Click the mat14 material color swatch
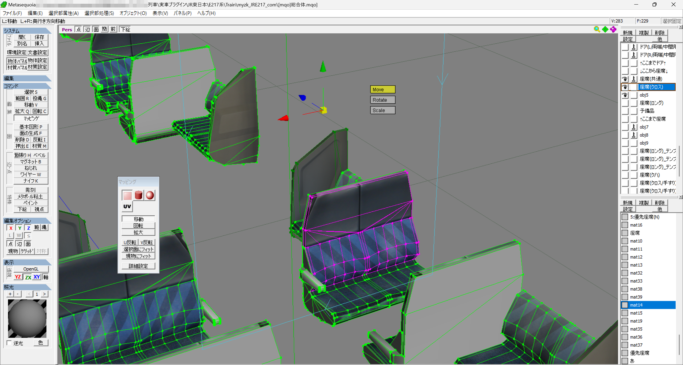 pos(625,305)
